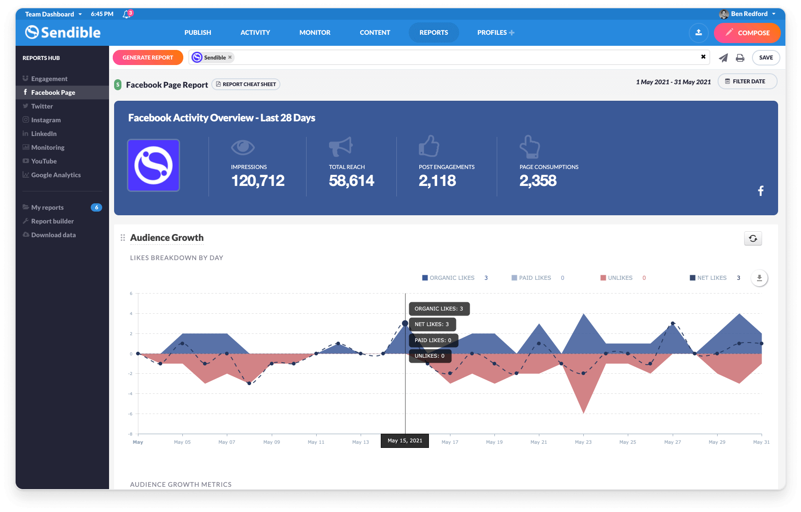This screenshot has height=512, width=801.
Task: Click the Facebook icon on the overview banner
Action: click(x=761, y=191)
